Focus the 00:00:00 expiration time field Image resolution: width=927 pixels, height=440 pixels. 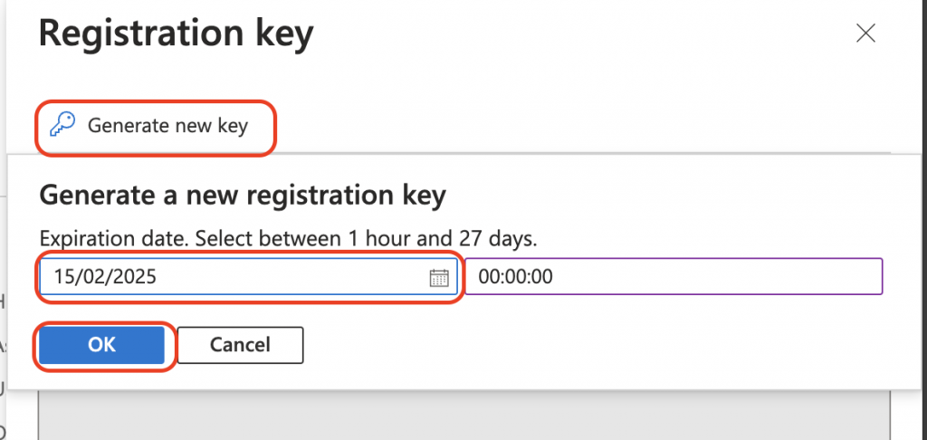tap(674, 276)
